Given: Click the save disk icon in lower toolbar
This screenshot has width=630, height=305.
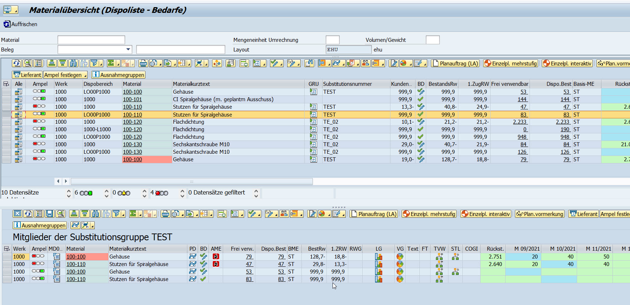Looking at the screenshot, I should pos(50,214).
